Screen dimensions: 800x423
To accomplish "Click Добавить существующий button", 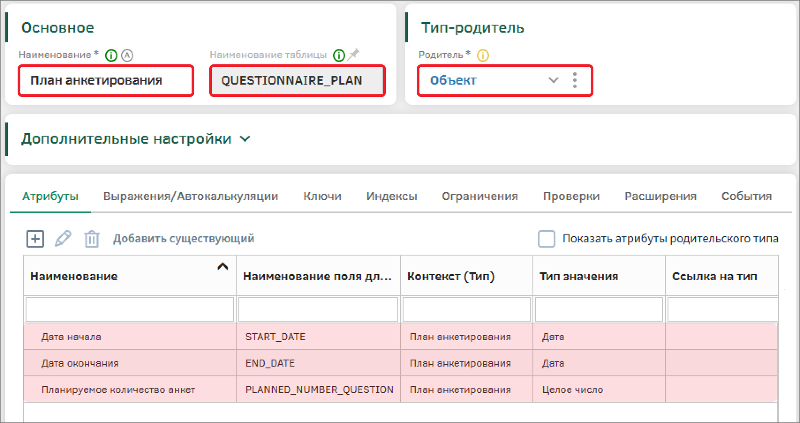I will pos(183,239).
